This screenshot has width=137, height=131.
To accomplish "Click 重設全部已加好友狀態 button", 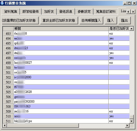I will (59, 21).
